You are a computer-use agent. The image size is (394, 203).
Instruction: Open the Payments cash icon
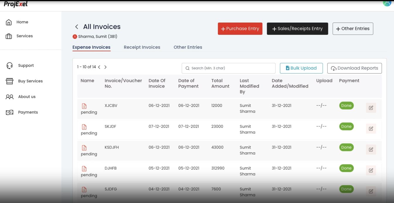[10, 112]
